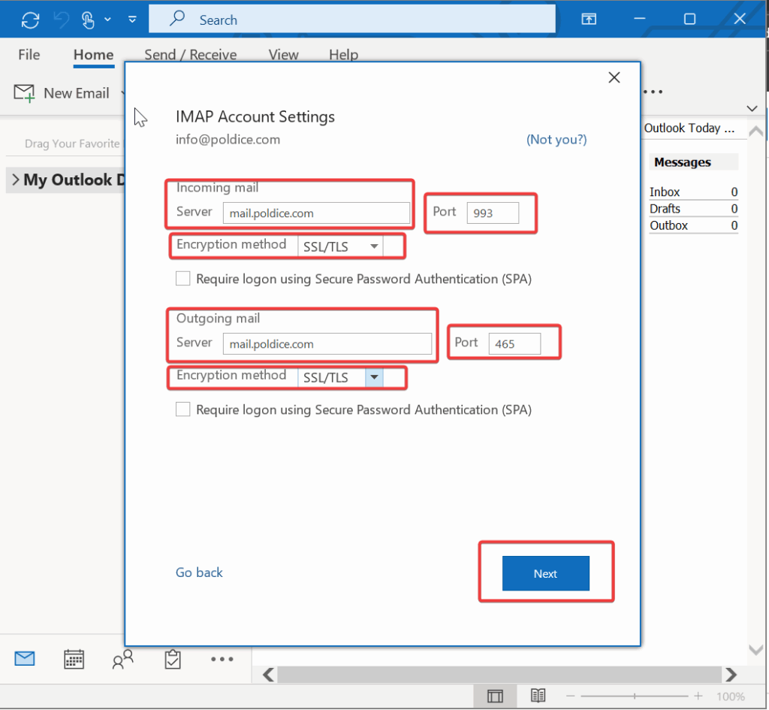Click the Incoming mail Server input field

click(x=316, y=213)
